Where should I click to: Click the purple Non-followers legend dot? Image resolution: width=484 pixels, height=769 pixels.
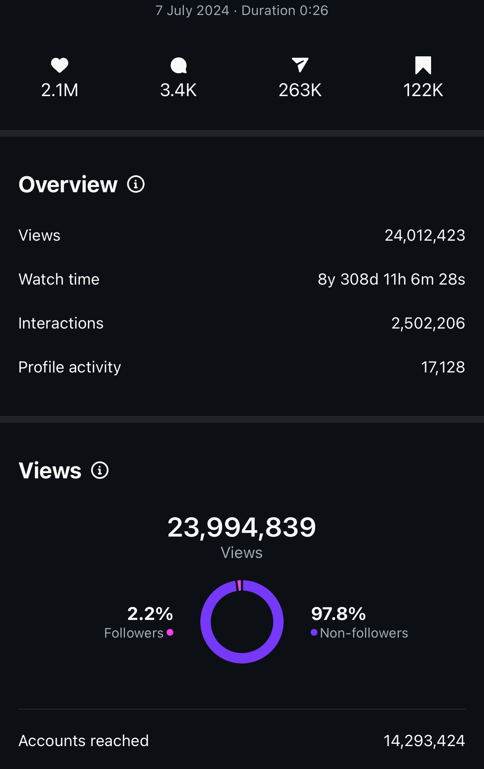point(314,633)
